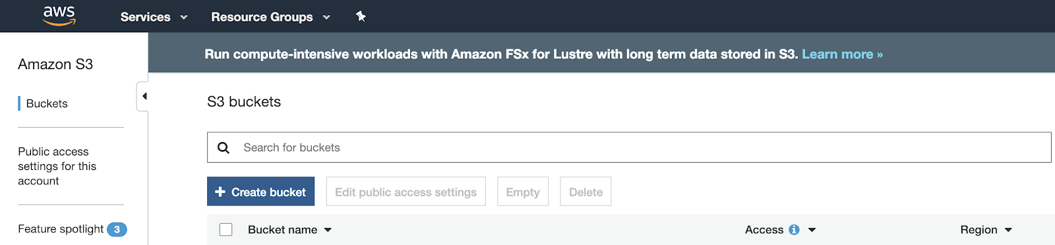Image resolution: width=1055 pixels, height=245 pixels.
Task: Click the Access info icon
Action: click(x=794, y=230)
